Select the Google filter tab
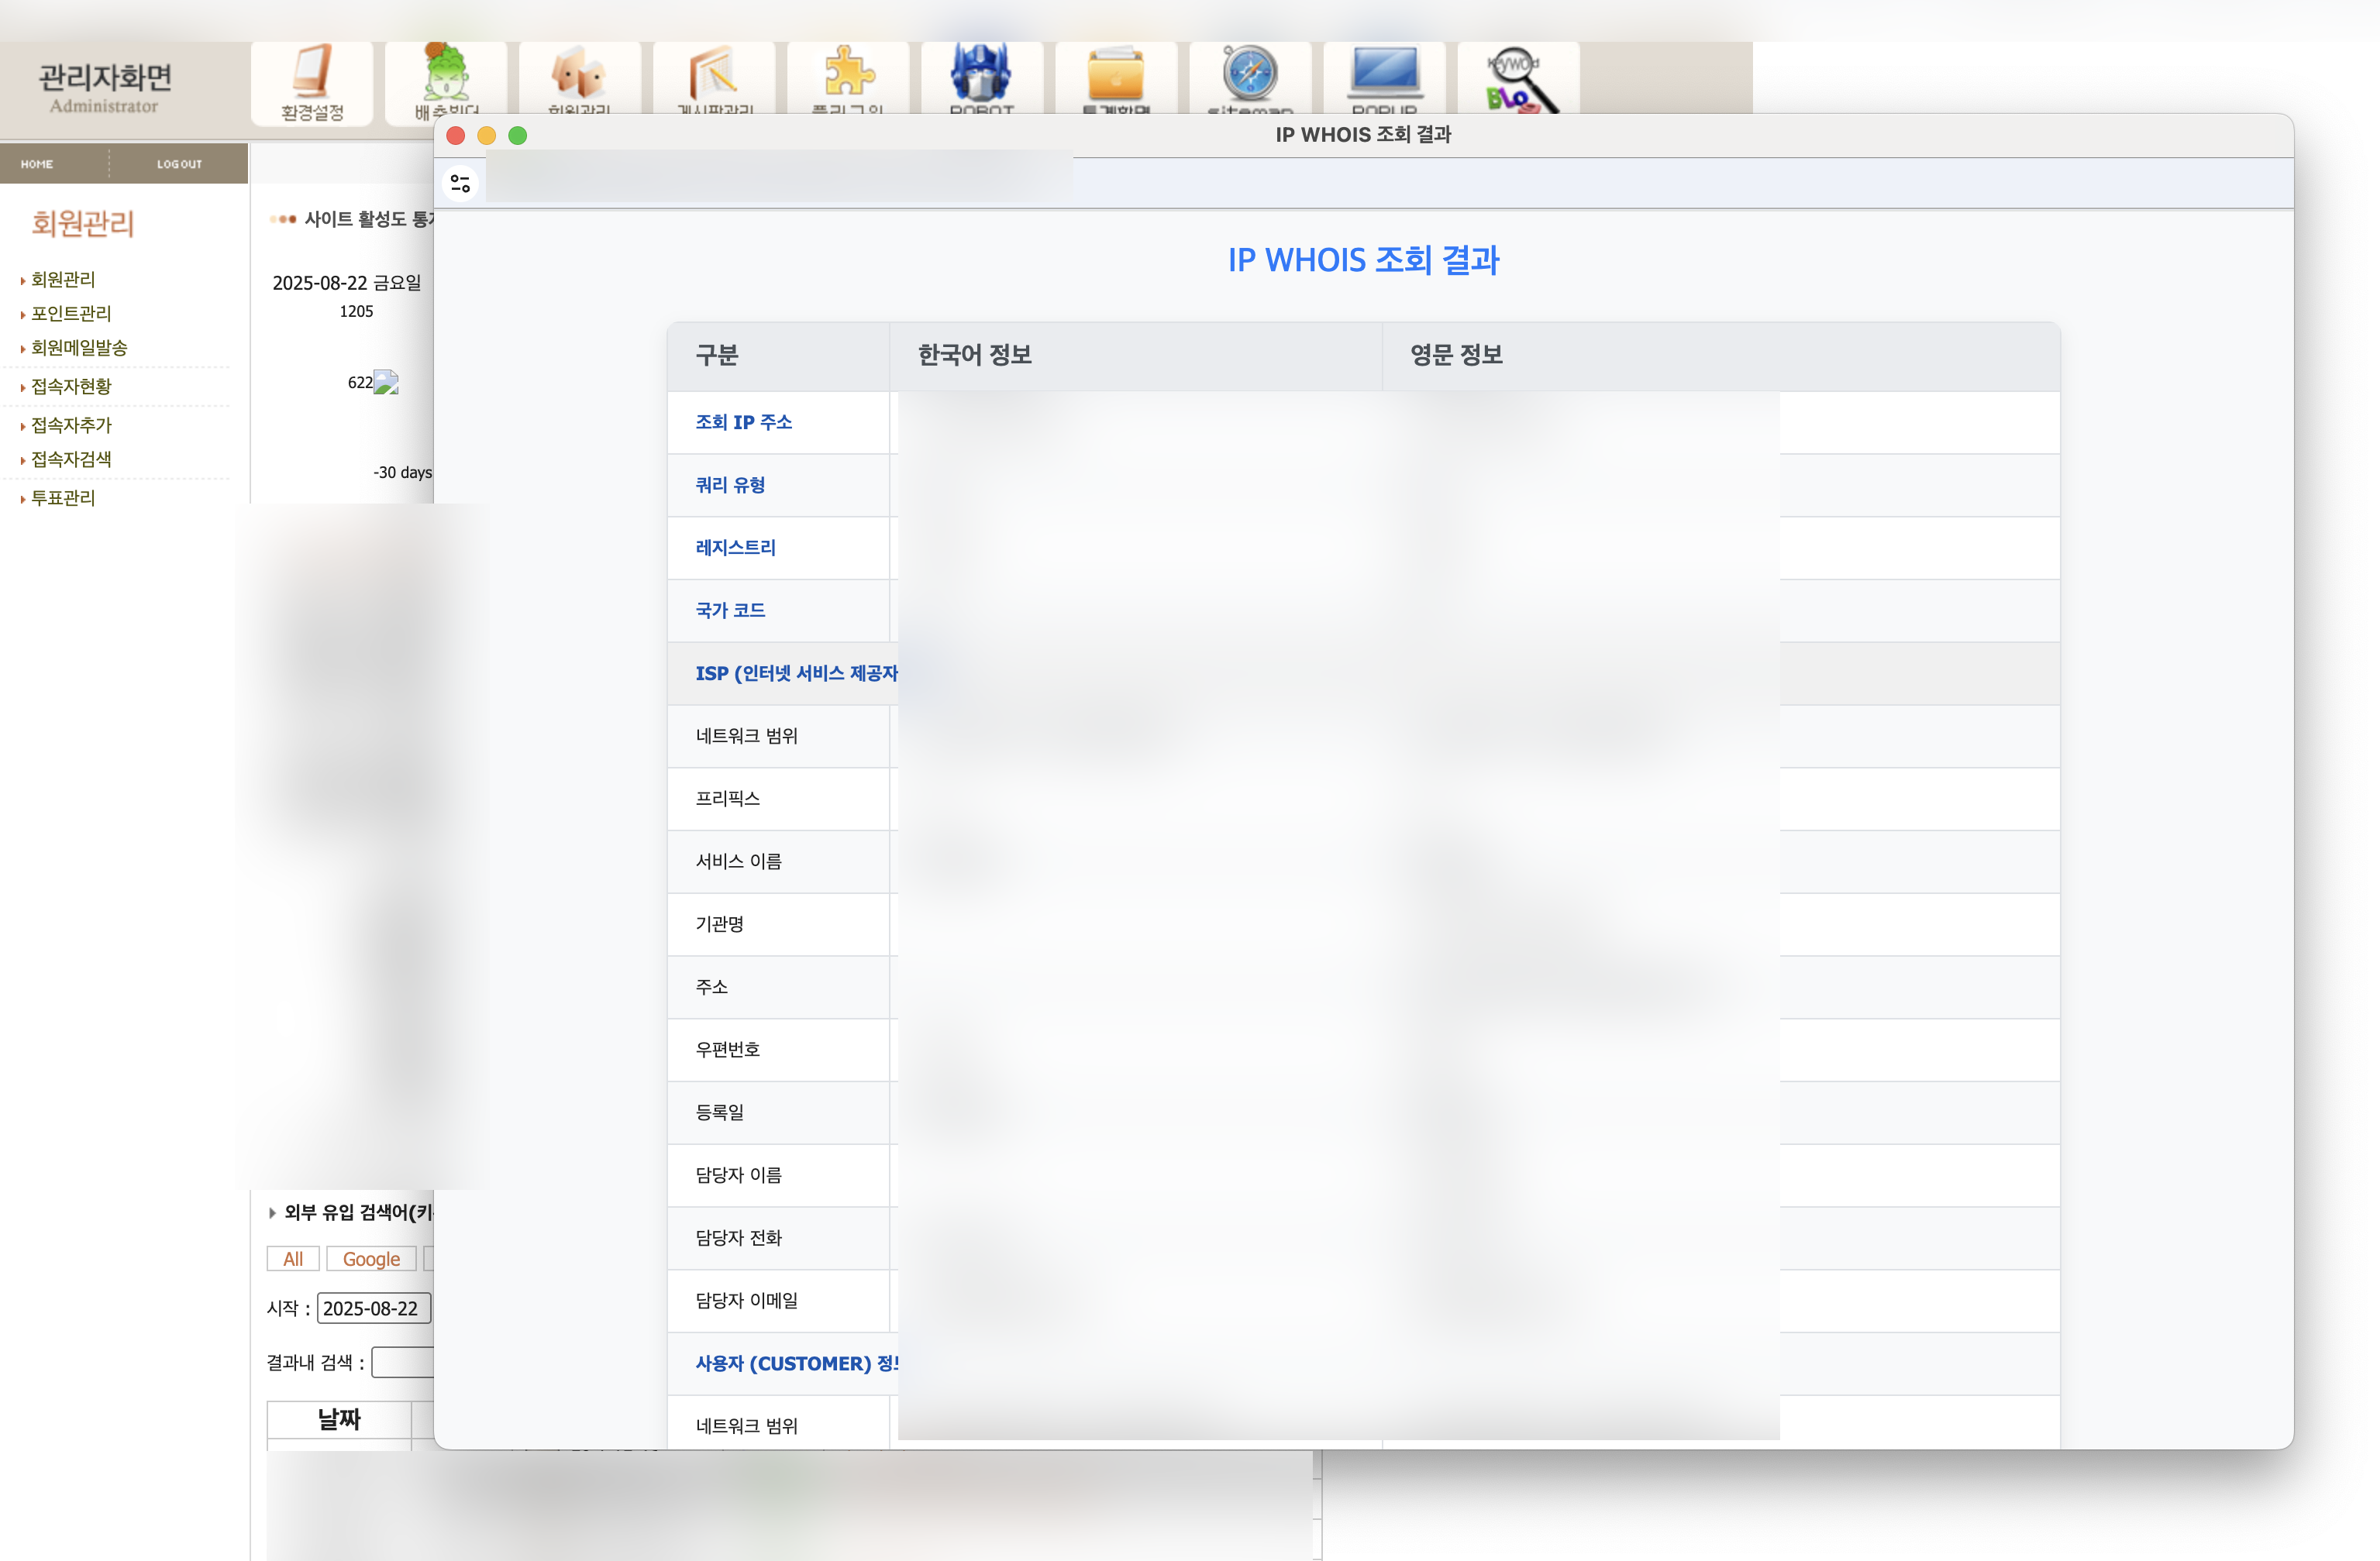This screenshot has height=1561, width=2380. pos(371,1259)
